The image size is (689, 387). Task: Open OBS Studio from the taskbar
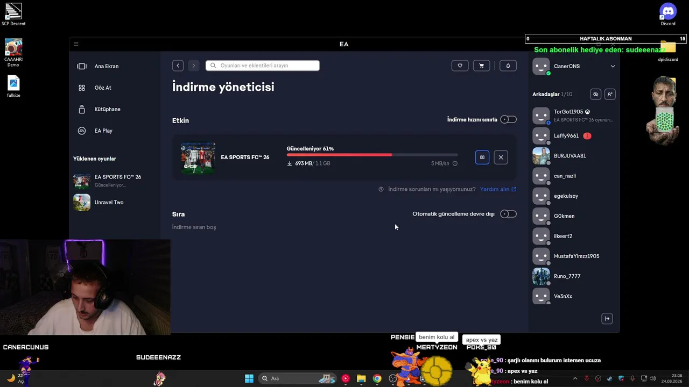click(393, 378)
